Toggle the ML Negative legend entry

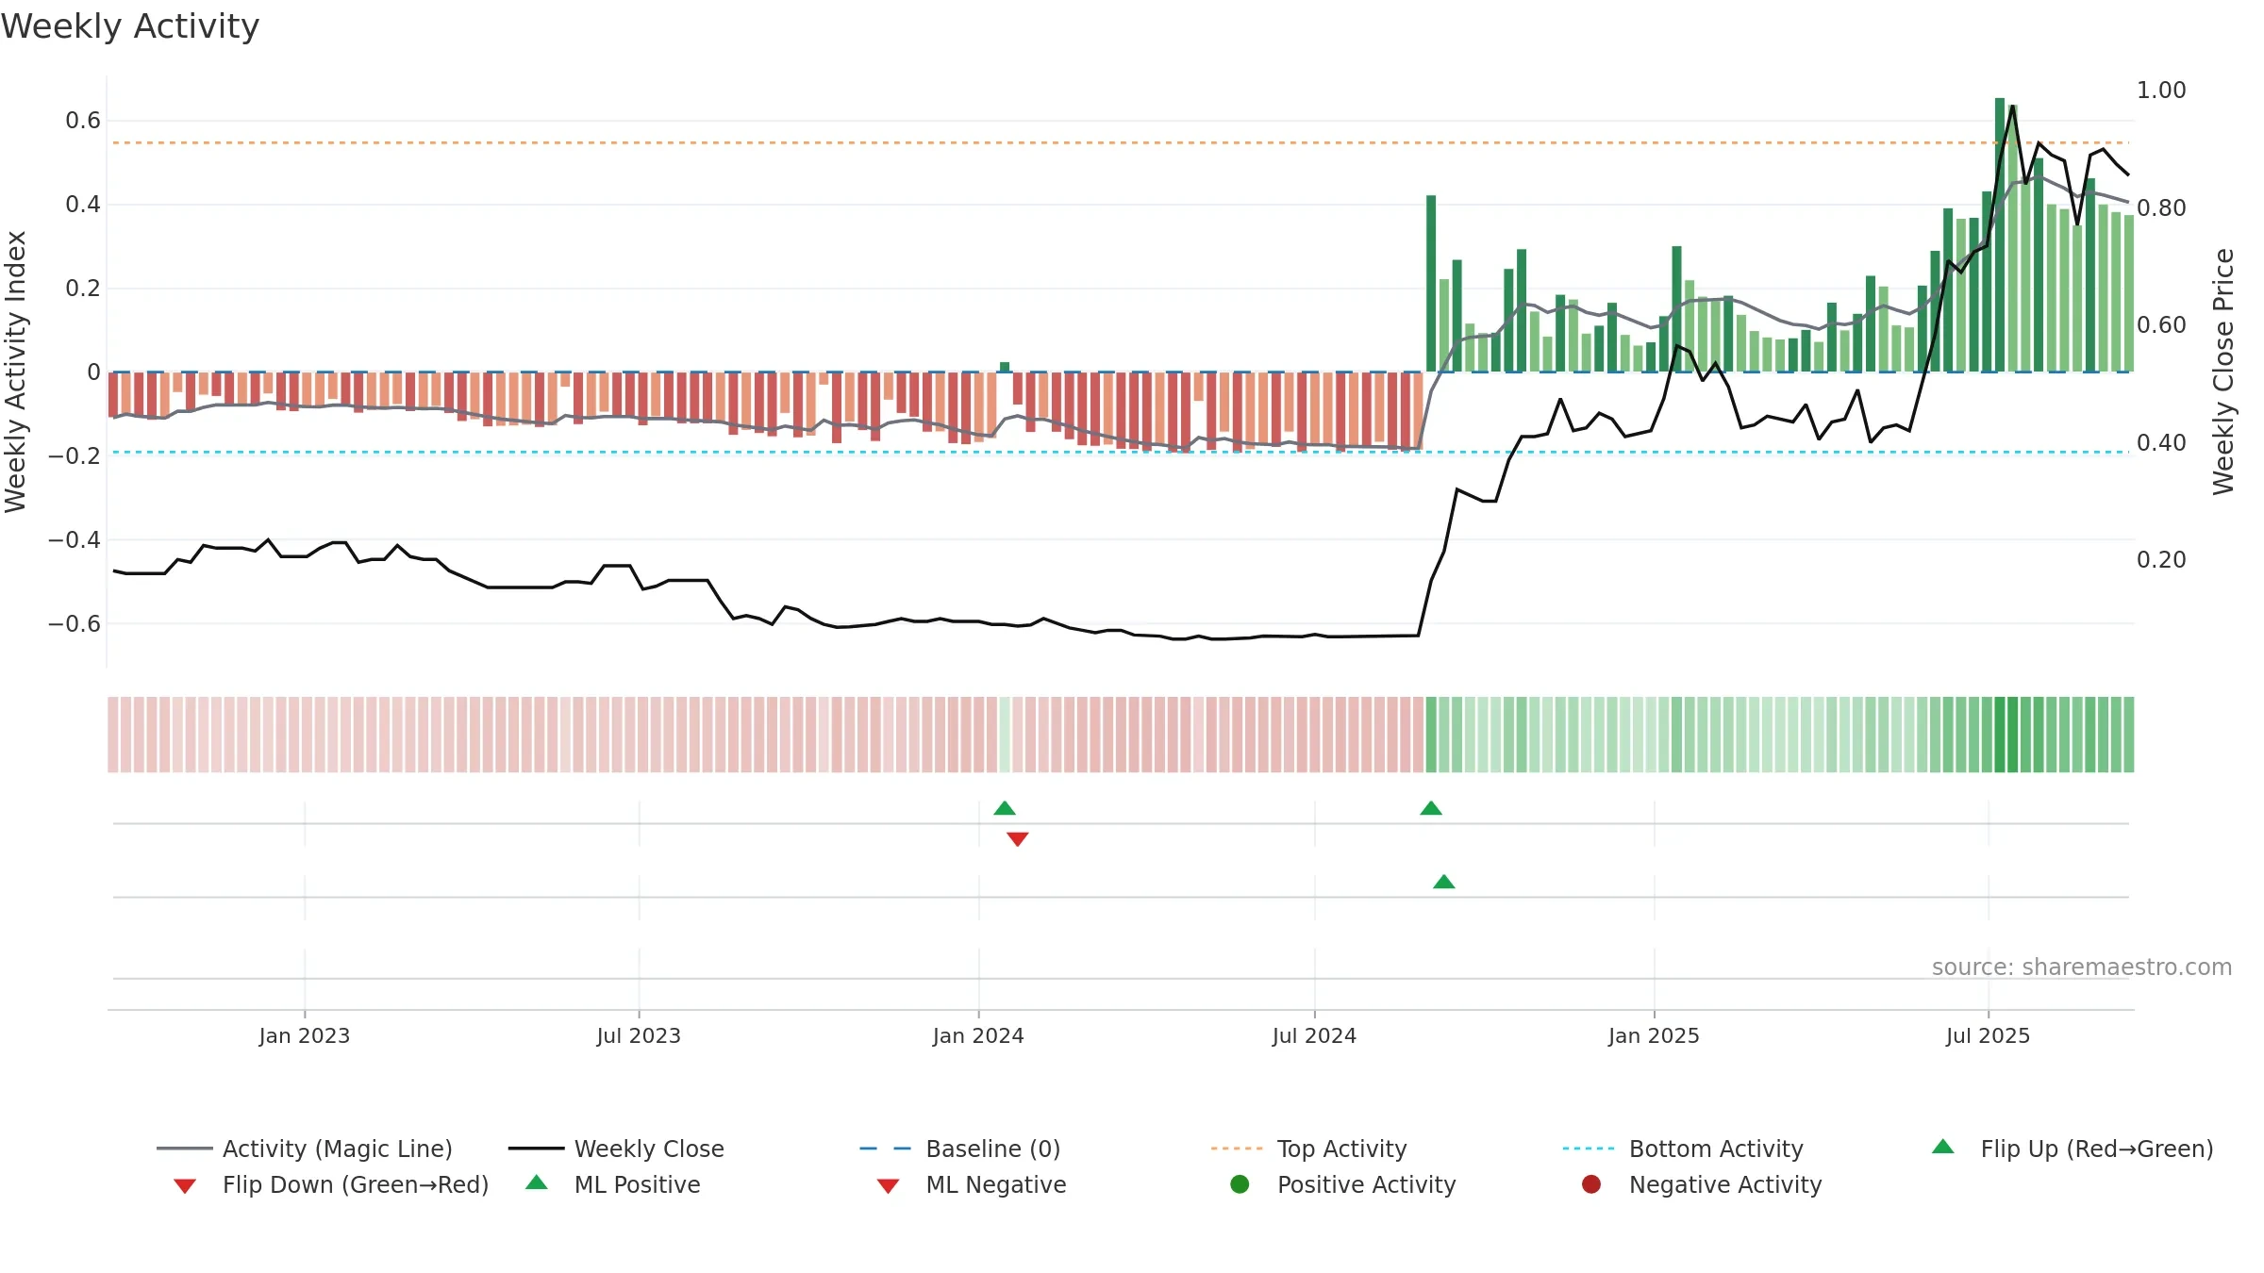click(x=972, y=1184)
